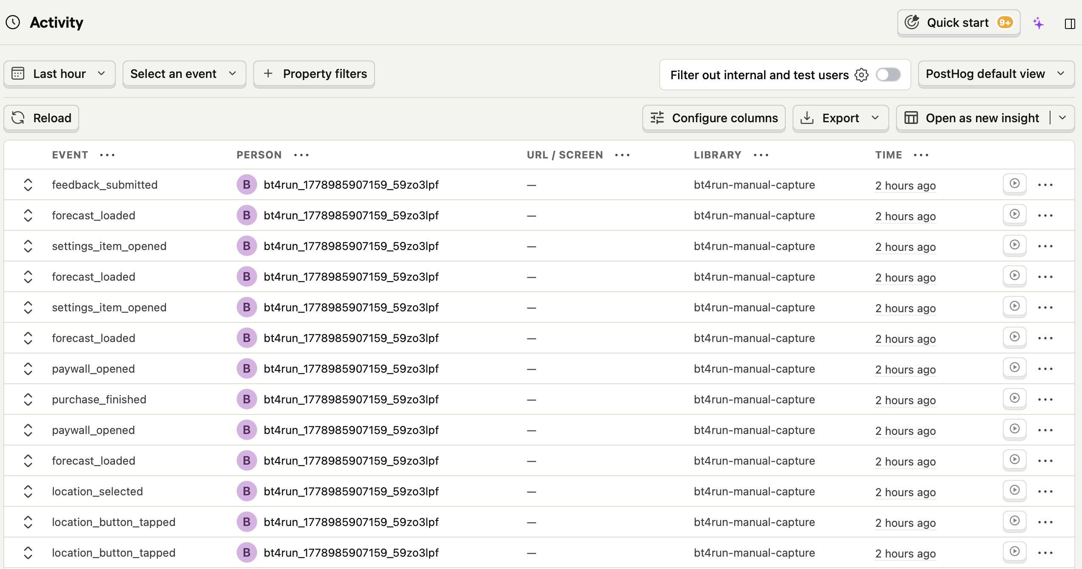1082x569 pixels.
Task: Open PERSON column options menu
Action: coord(301,155)
